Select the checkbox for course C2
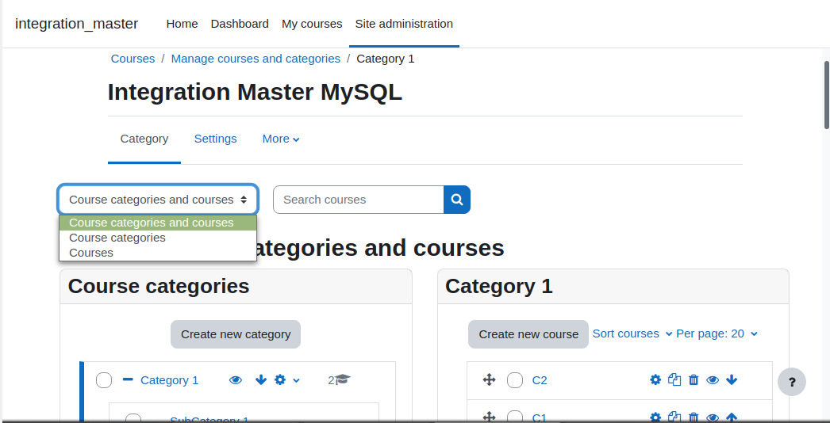830x423 pixels. point(514,380)
